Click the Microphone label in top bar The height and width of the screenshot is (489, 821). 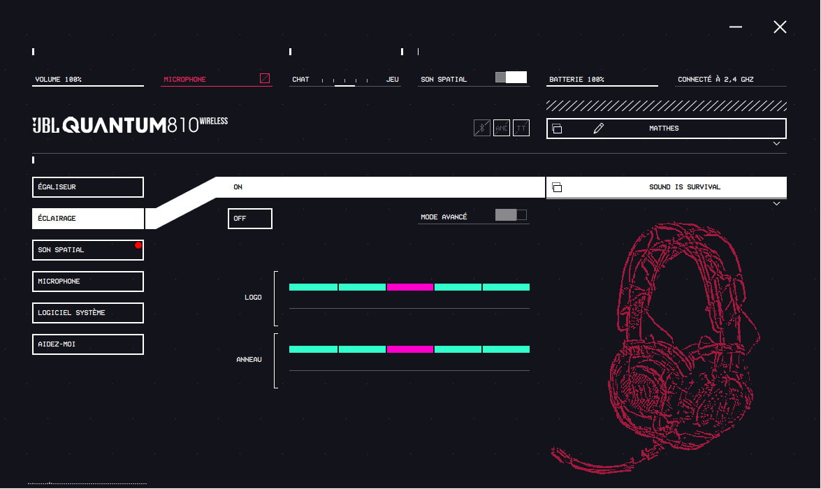(x=184, y=79)
